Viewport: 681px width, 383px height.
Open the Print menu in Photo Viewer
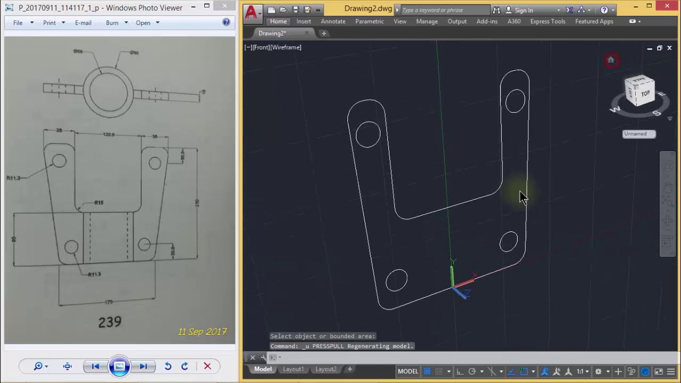tap(49, 23)
